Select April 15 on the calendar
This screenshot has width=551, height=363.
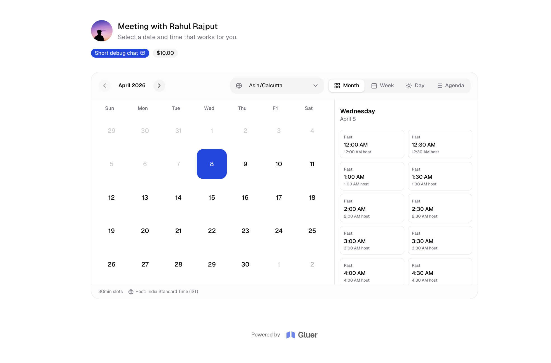point(212,198)
